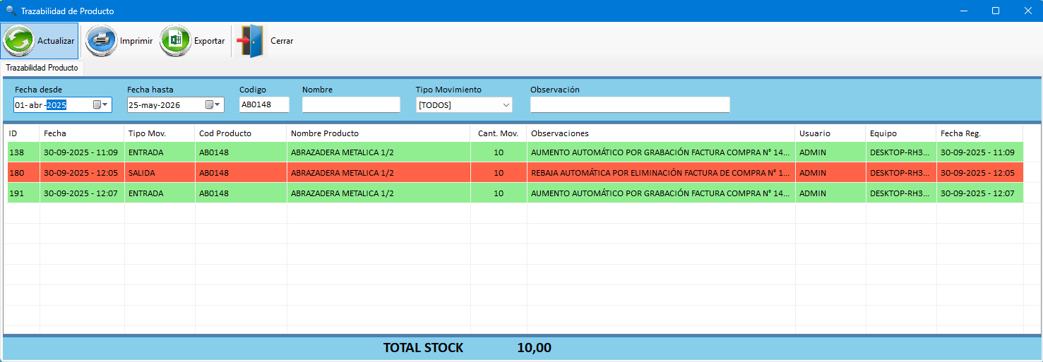Click the Imprimir printer icon
Image resolution: width=1043 pixels, height=362 pixels.
tap(102, 41)
